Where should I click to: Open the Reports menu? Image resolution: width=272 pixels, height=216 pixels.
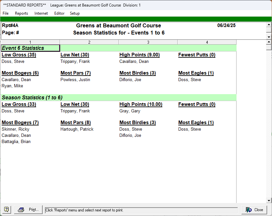coord(21,13)
